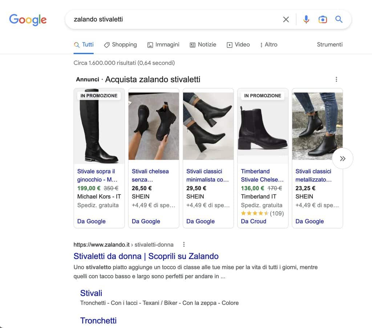The height and width of the screenshot is (328, 372).
Task: Expand the Altro menu
Action: pyautogui.click(x=268, y=45)
